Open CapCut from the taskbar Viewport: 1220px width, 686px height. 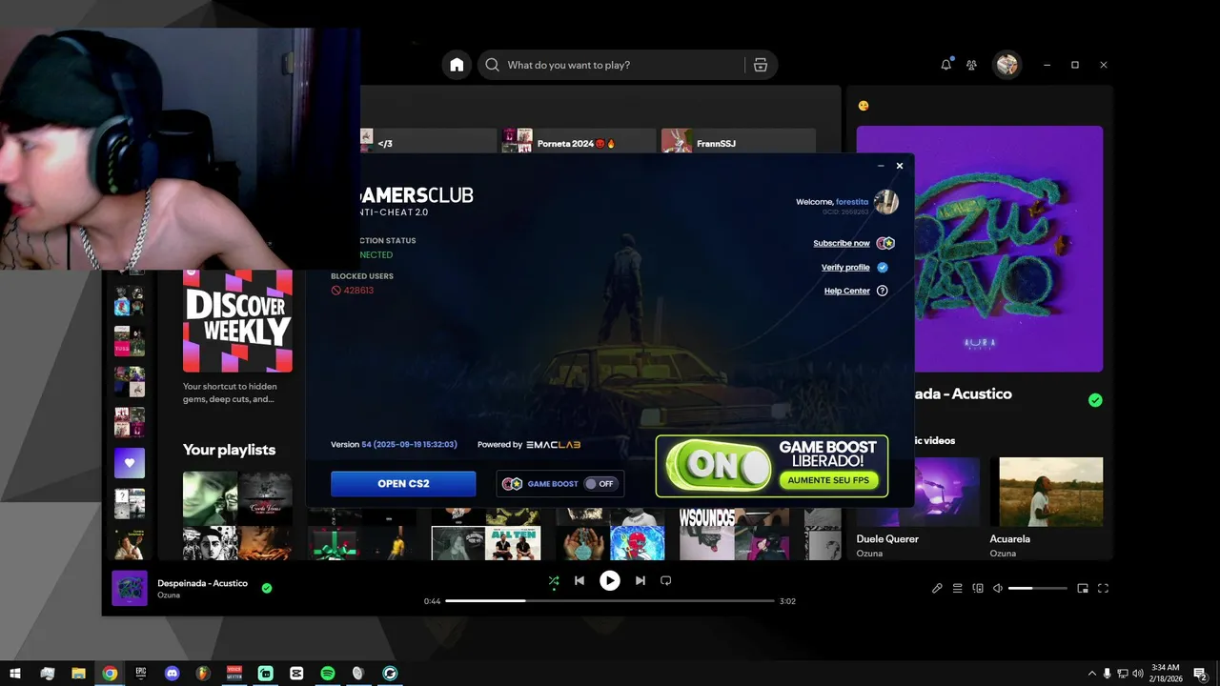click(x=296, y=673)
